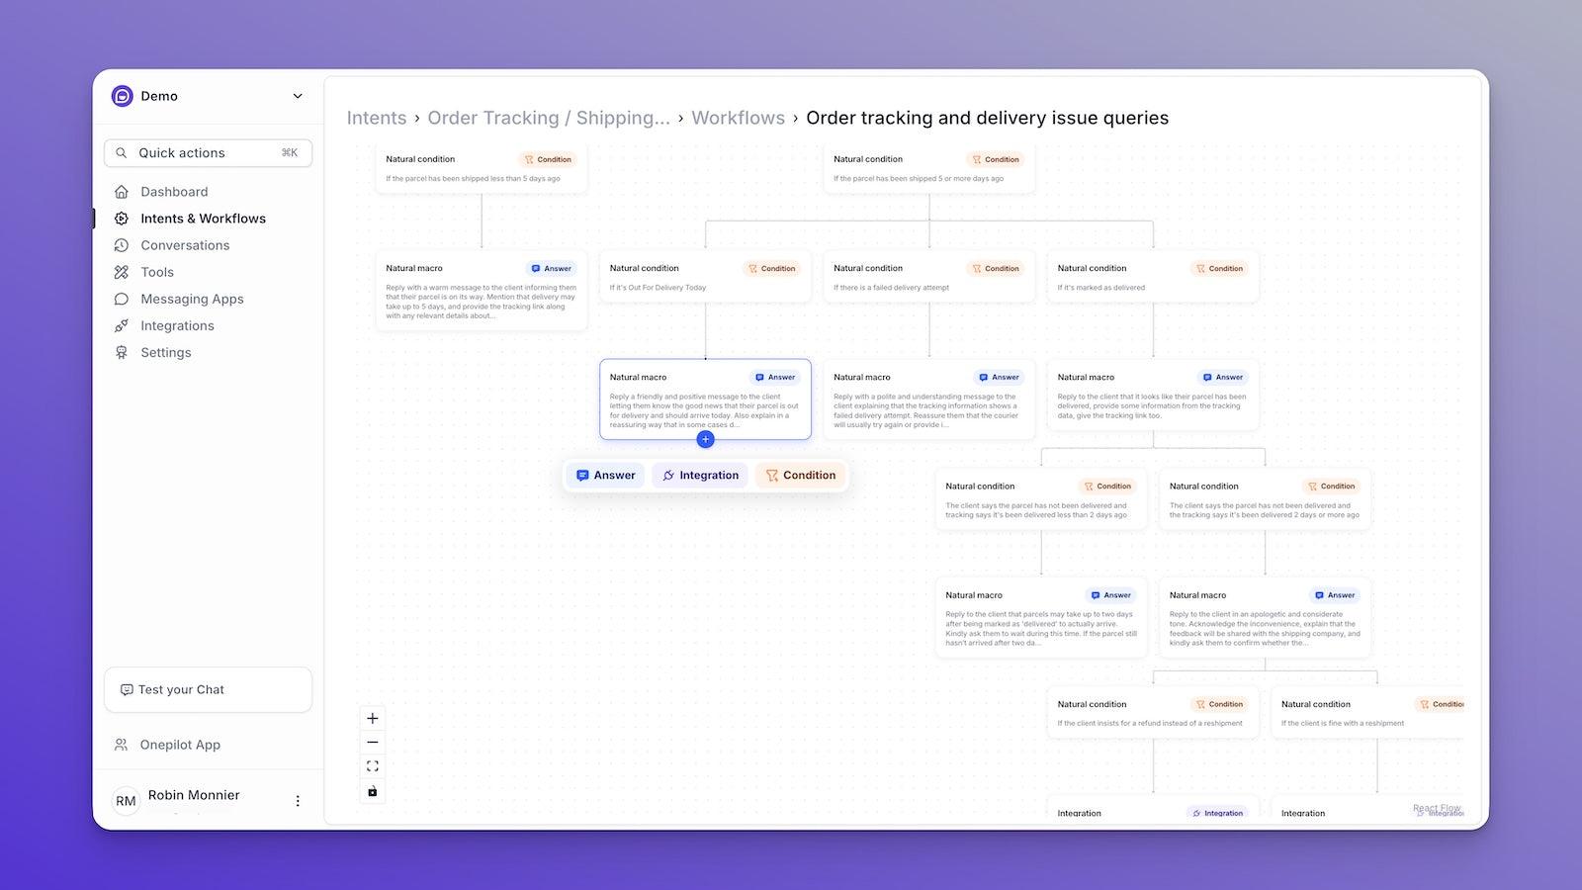The width and height of the screenshot is (1582, 890).
Task: Click the Quick actions search field
Action: 208,152
